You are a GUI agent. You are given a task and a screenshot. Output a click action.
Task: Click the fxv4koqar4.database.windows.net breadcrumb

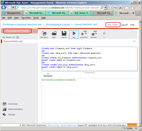22,24
